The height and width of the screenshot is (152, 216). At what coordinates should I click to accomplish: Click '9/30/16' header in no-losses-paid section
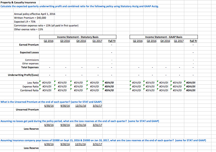[65, 125]
